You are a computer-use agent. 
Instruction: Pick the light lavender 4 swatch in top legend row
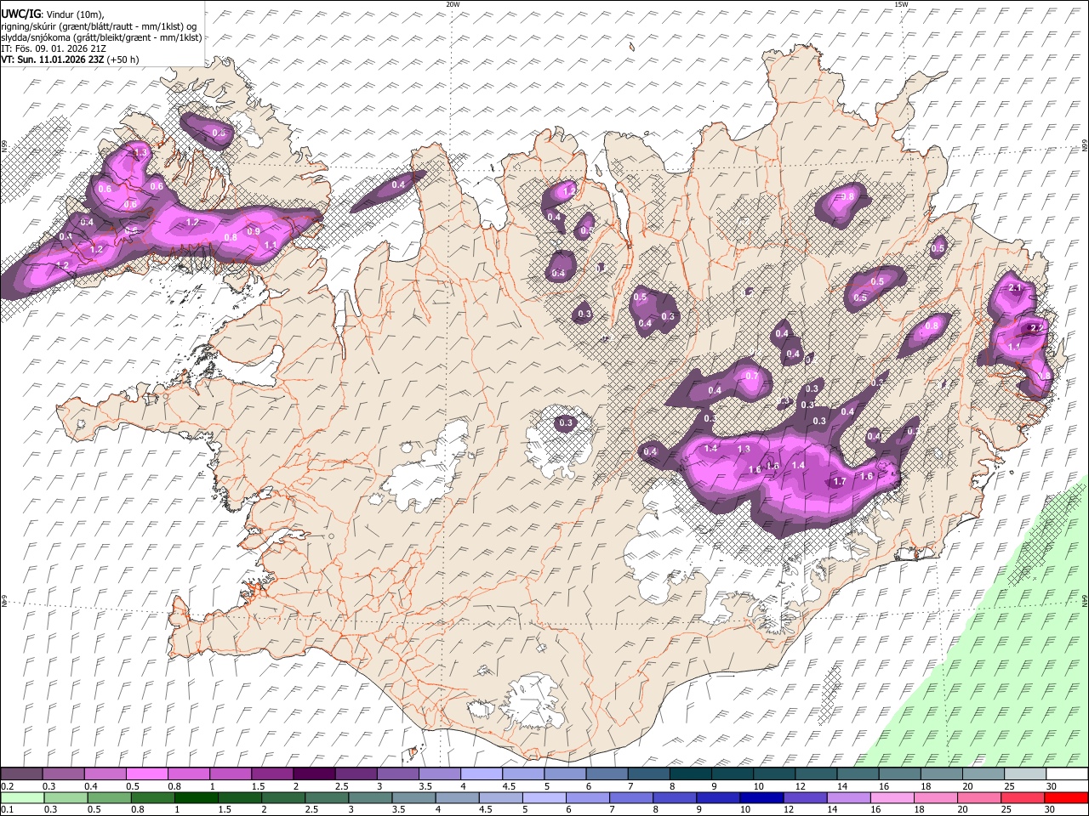pyautogui.click(x=482, y=774)
